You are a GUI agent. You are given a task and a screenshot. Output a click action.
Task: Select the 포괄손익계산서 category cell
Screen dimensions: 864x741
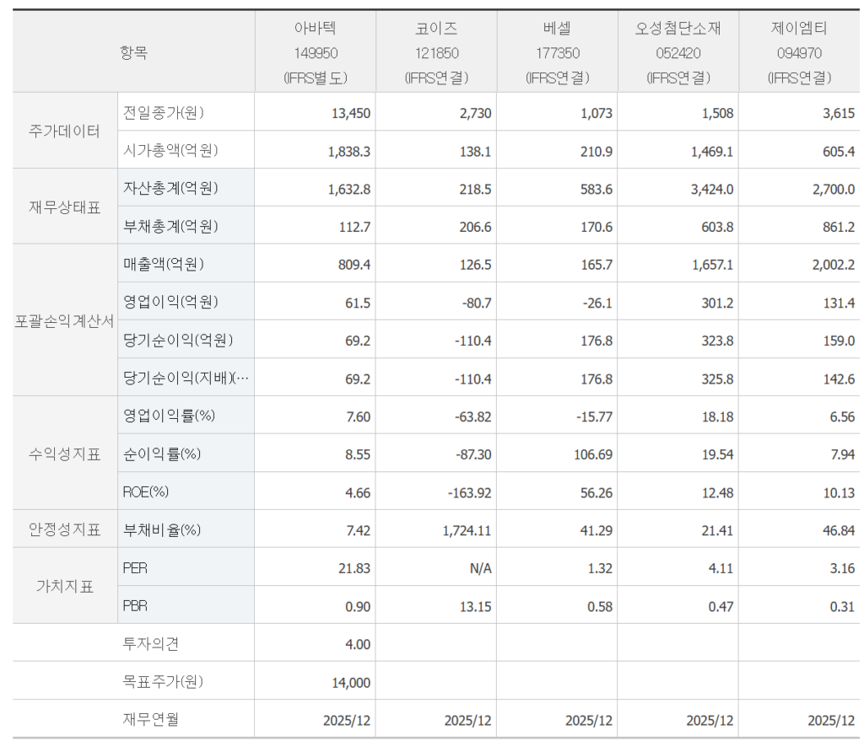point(64,320)
